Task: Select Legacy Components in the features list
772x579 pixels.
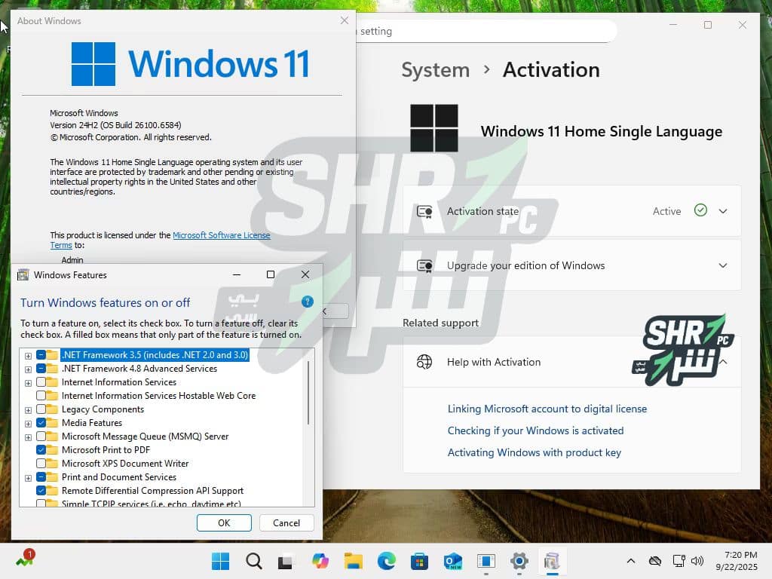Action: click(x=103, y=409)
